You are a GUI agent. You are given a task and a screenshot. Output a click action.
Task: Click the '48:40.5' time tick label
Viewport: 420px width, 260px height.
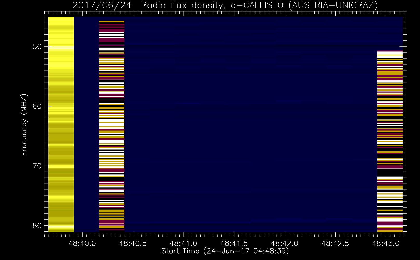(133, 243)
